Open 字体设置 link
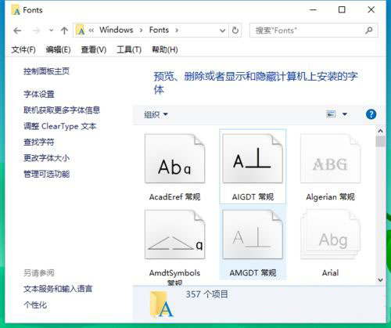391x328 pixels. [39, 94]
